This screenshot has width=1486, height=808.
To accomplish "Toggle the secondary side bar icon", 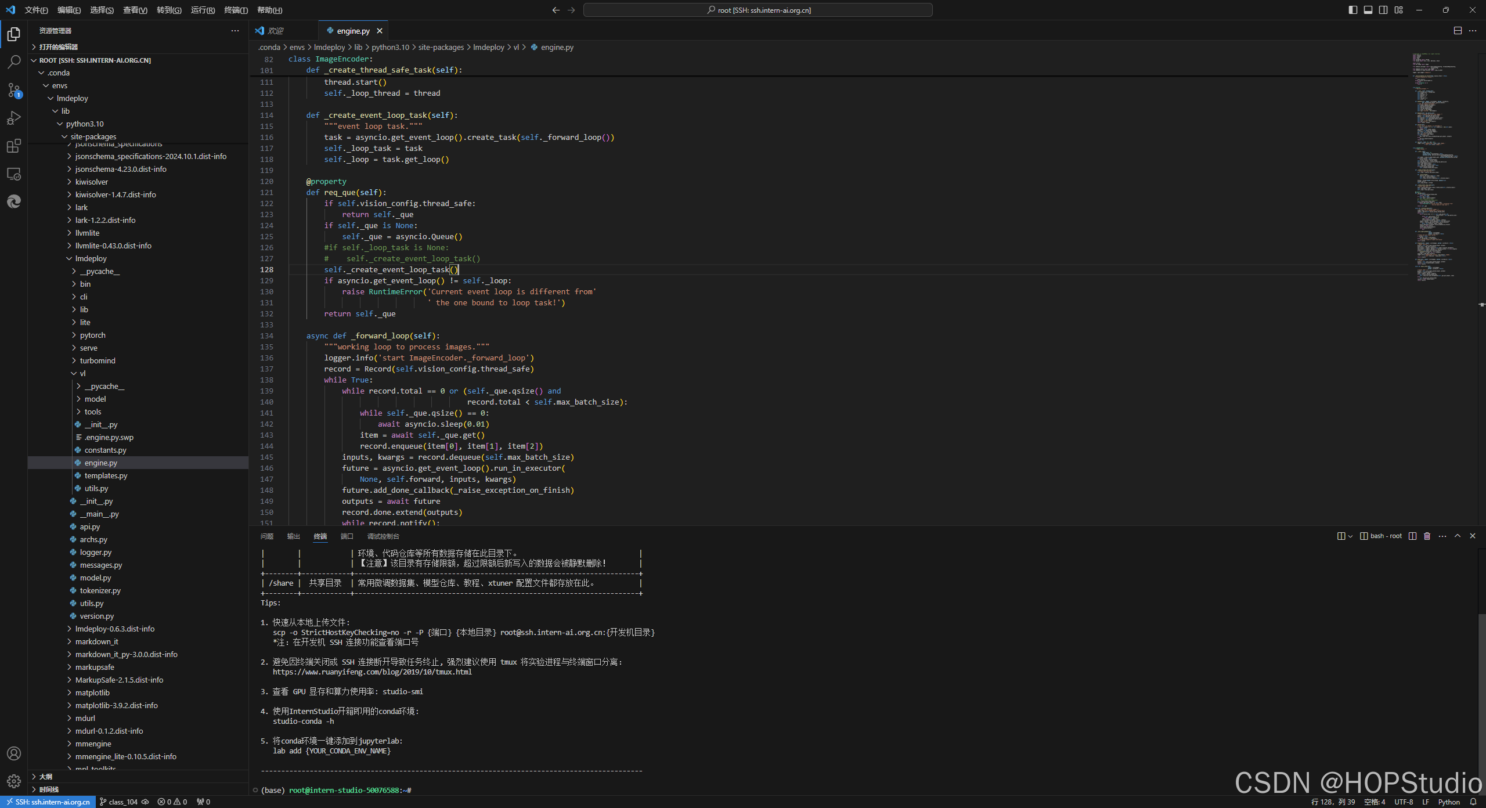I will (1383, 10).
